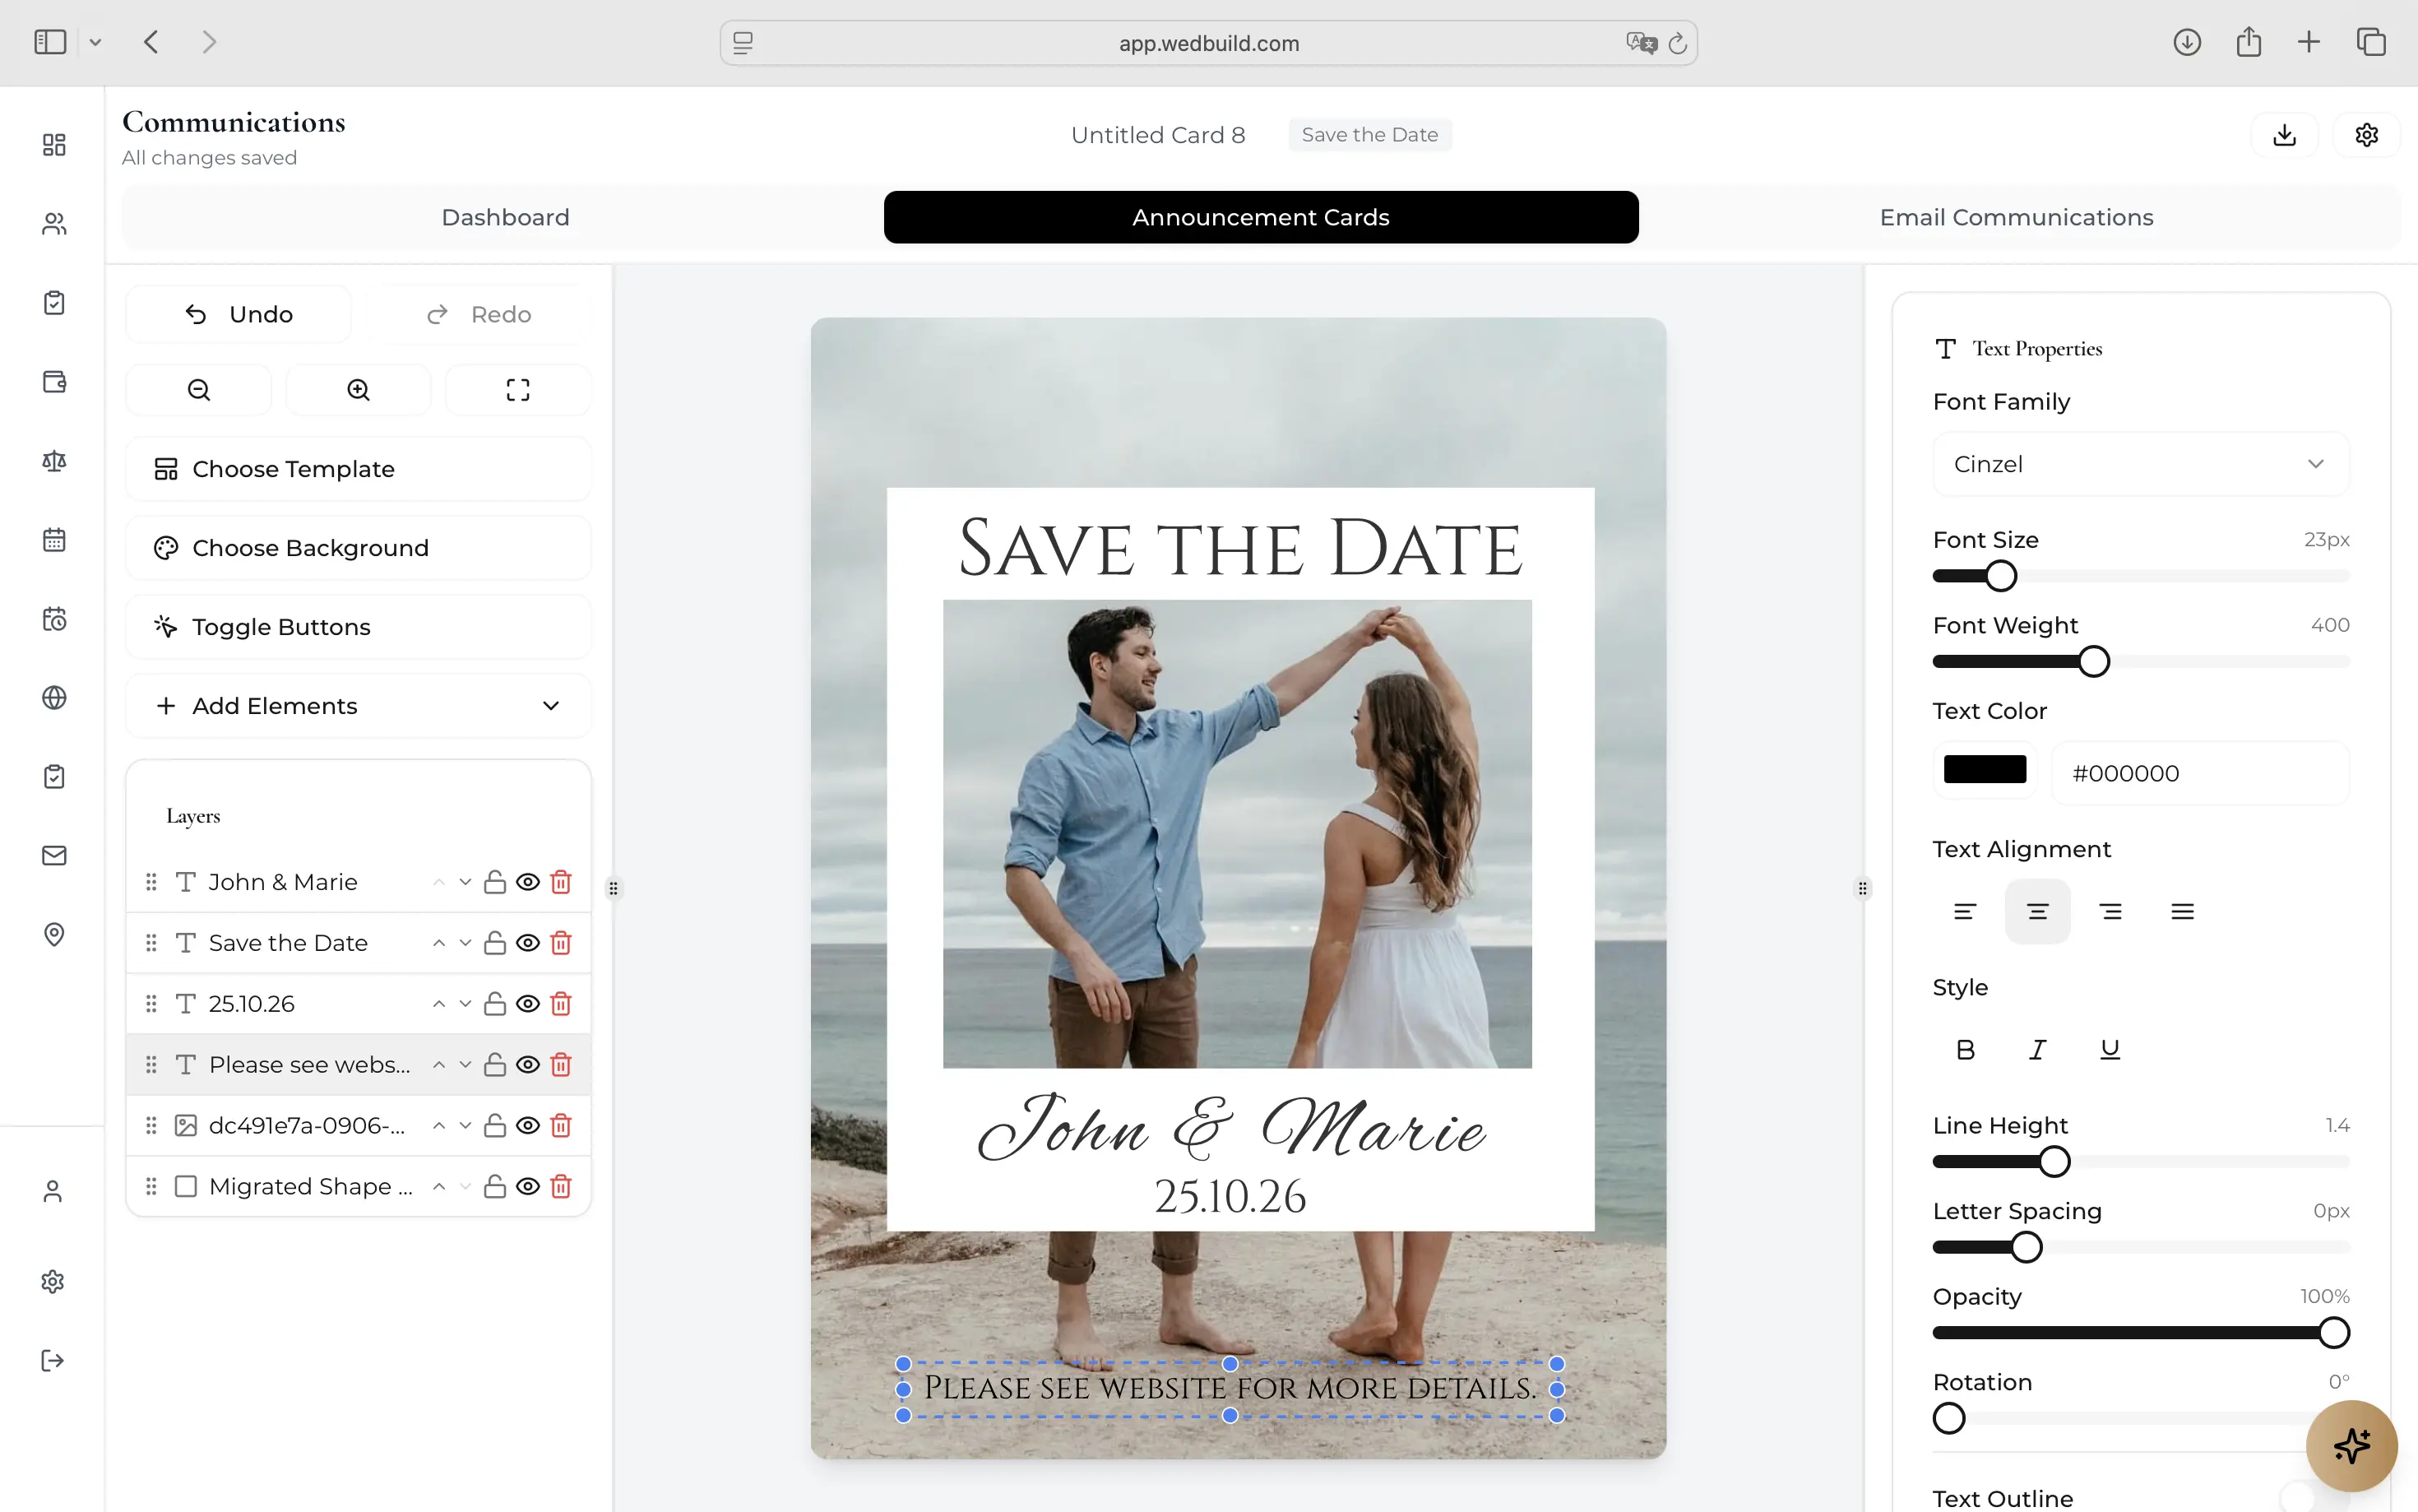Open Safari tab overview icon
The height and width of the screenshot is (1512, 2418).
pyautogui.click(x=2371, y=42)
